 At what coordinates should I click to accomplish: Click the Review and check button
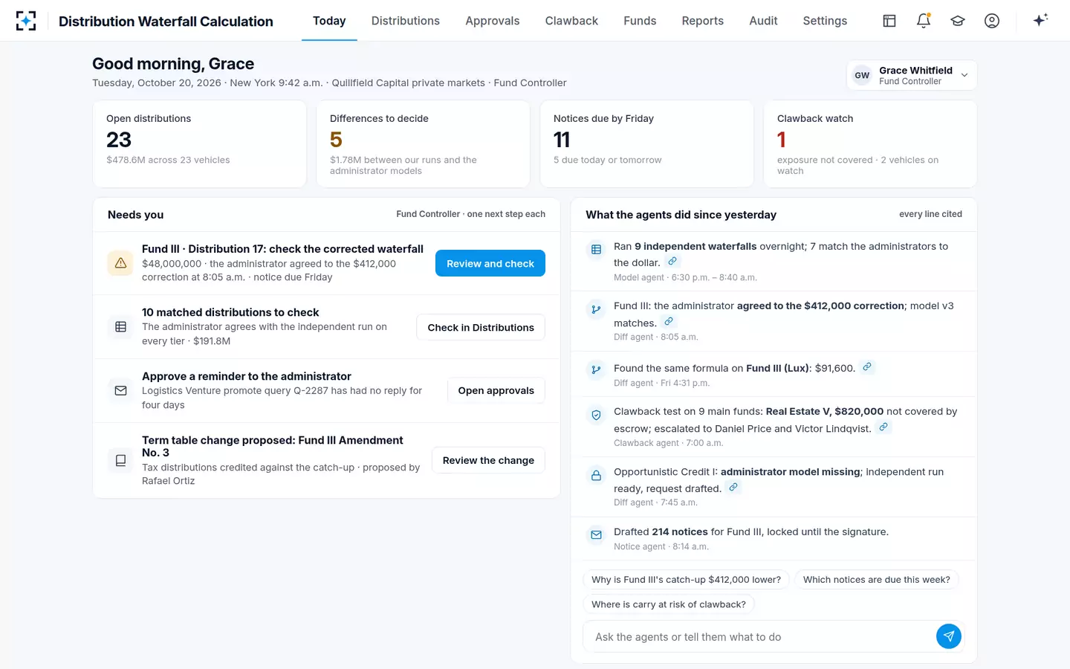[x=490, y=263]
